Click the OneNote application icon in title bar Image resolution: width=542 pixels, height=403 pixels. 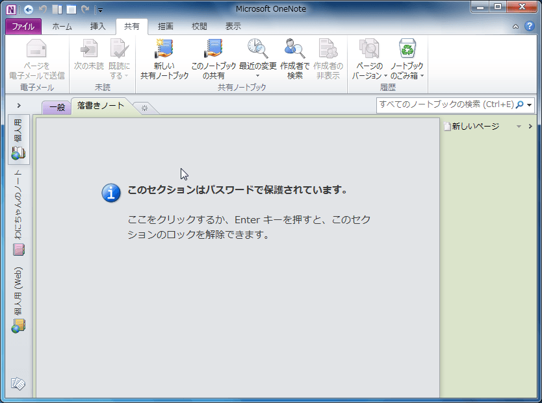(x=11, y=9)
